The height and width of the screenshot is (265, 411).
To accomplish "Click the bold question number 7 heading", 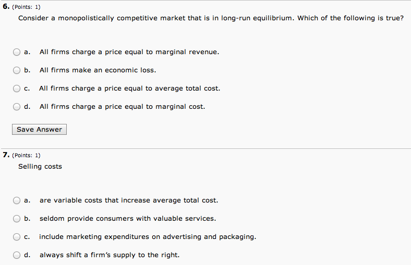I will pyautogui.click(x=6, y=155).
